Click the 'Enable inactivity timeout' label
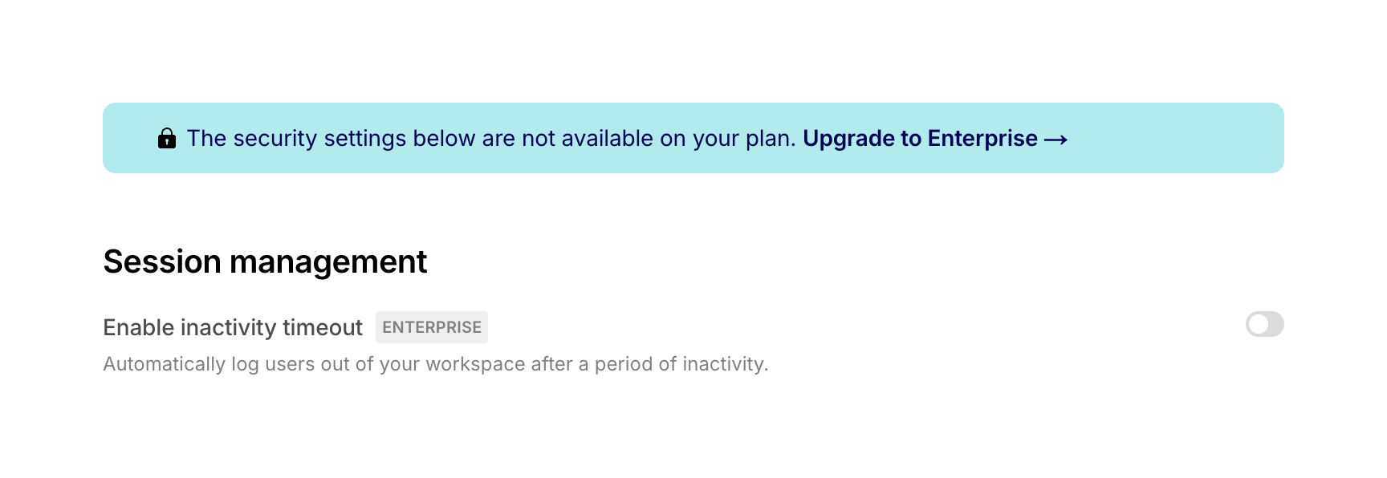This screenshot has height=478, width=1387. (x=233, y=327)
